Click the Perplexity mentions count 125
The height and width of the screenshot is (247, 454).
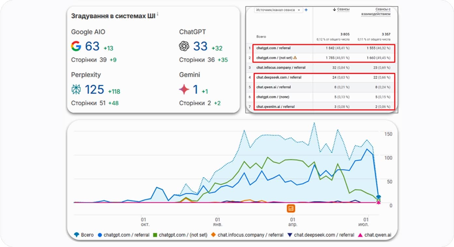(94, 89)
